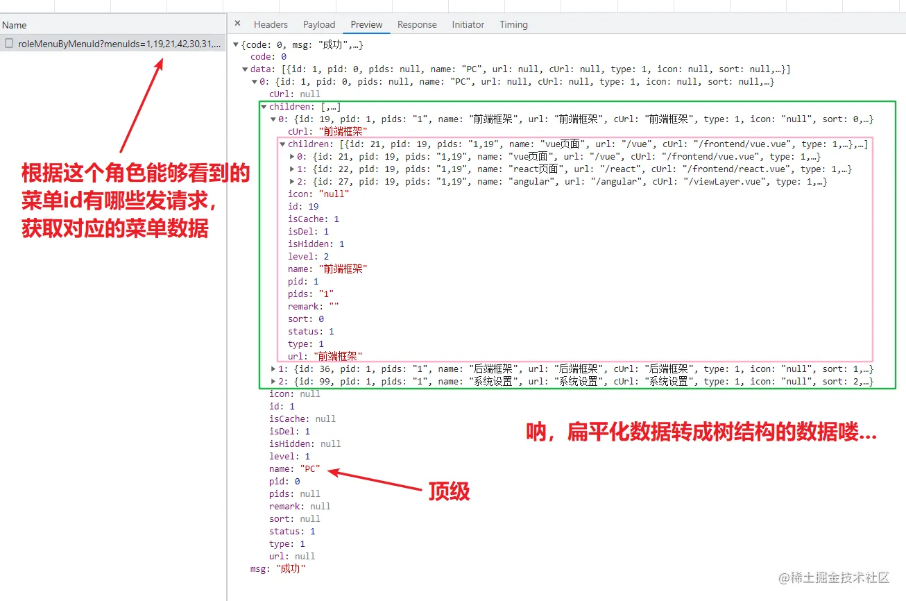This screenshot has height=601, width=906.
Task: Click the isHidden: null property
Action: tap(305, 444)
